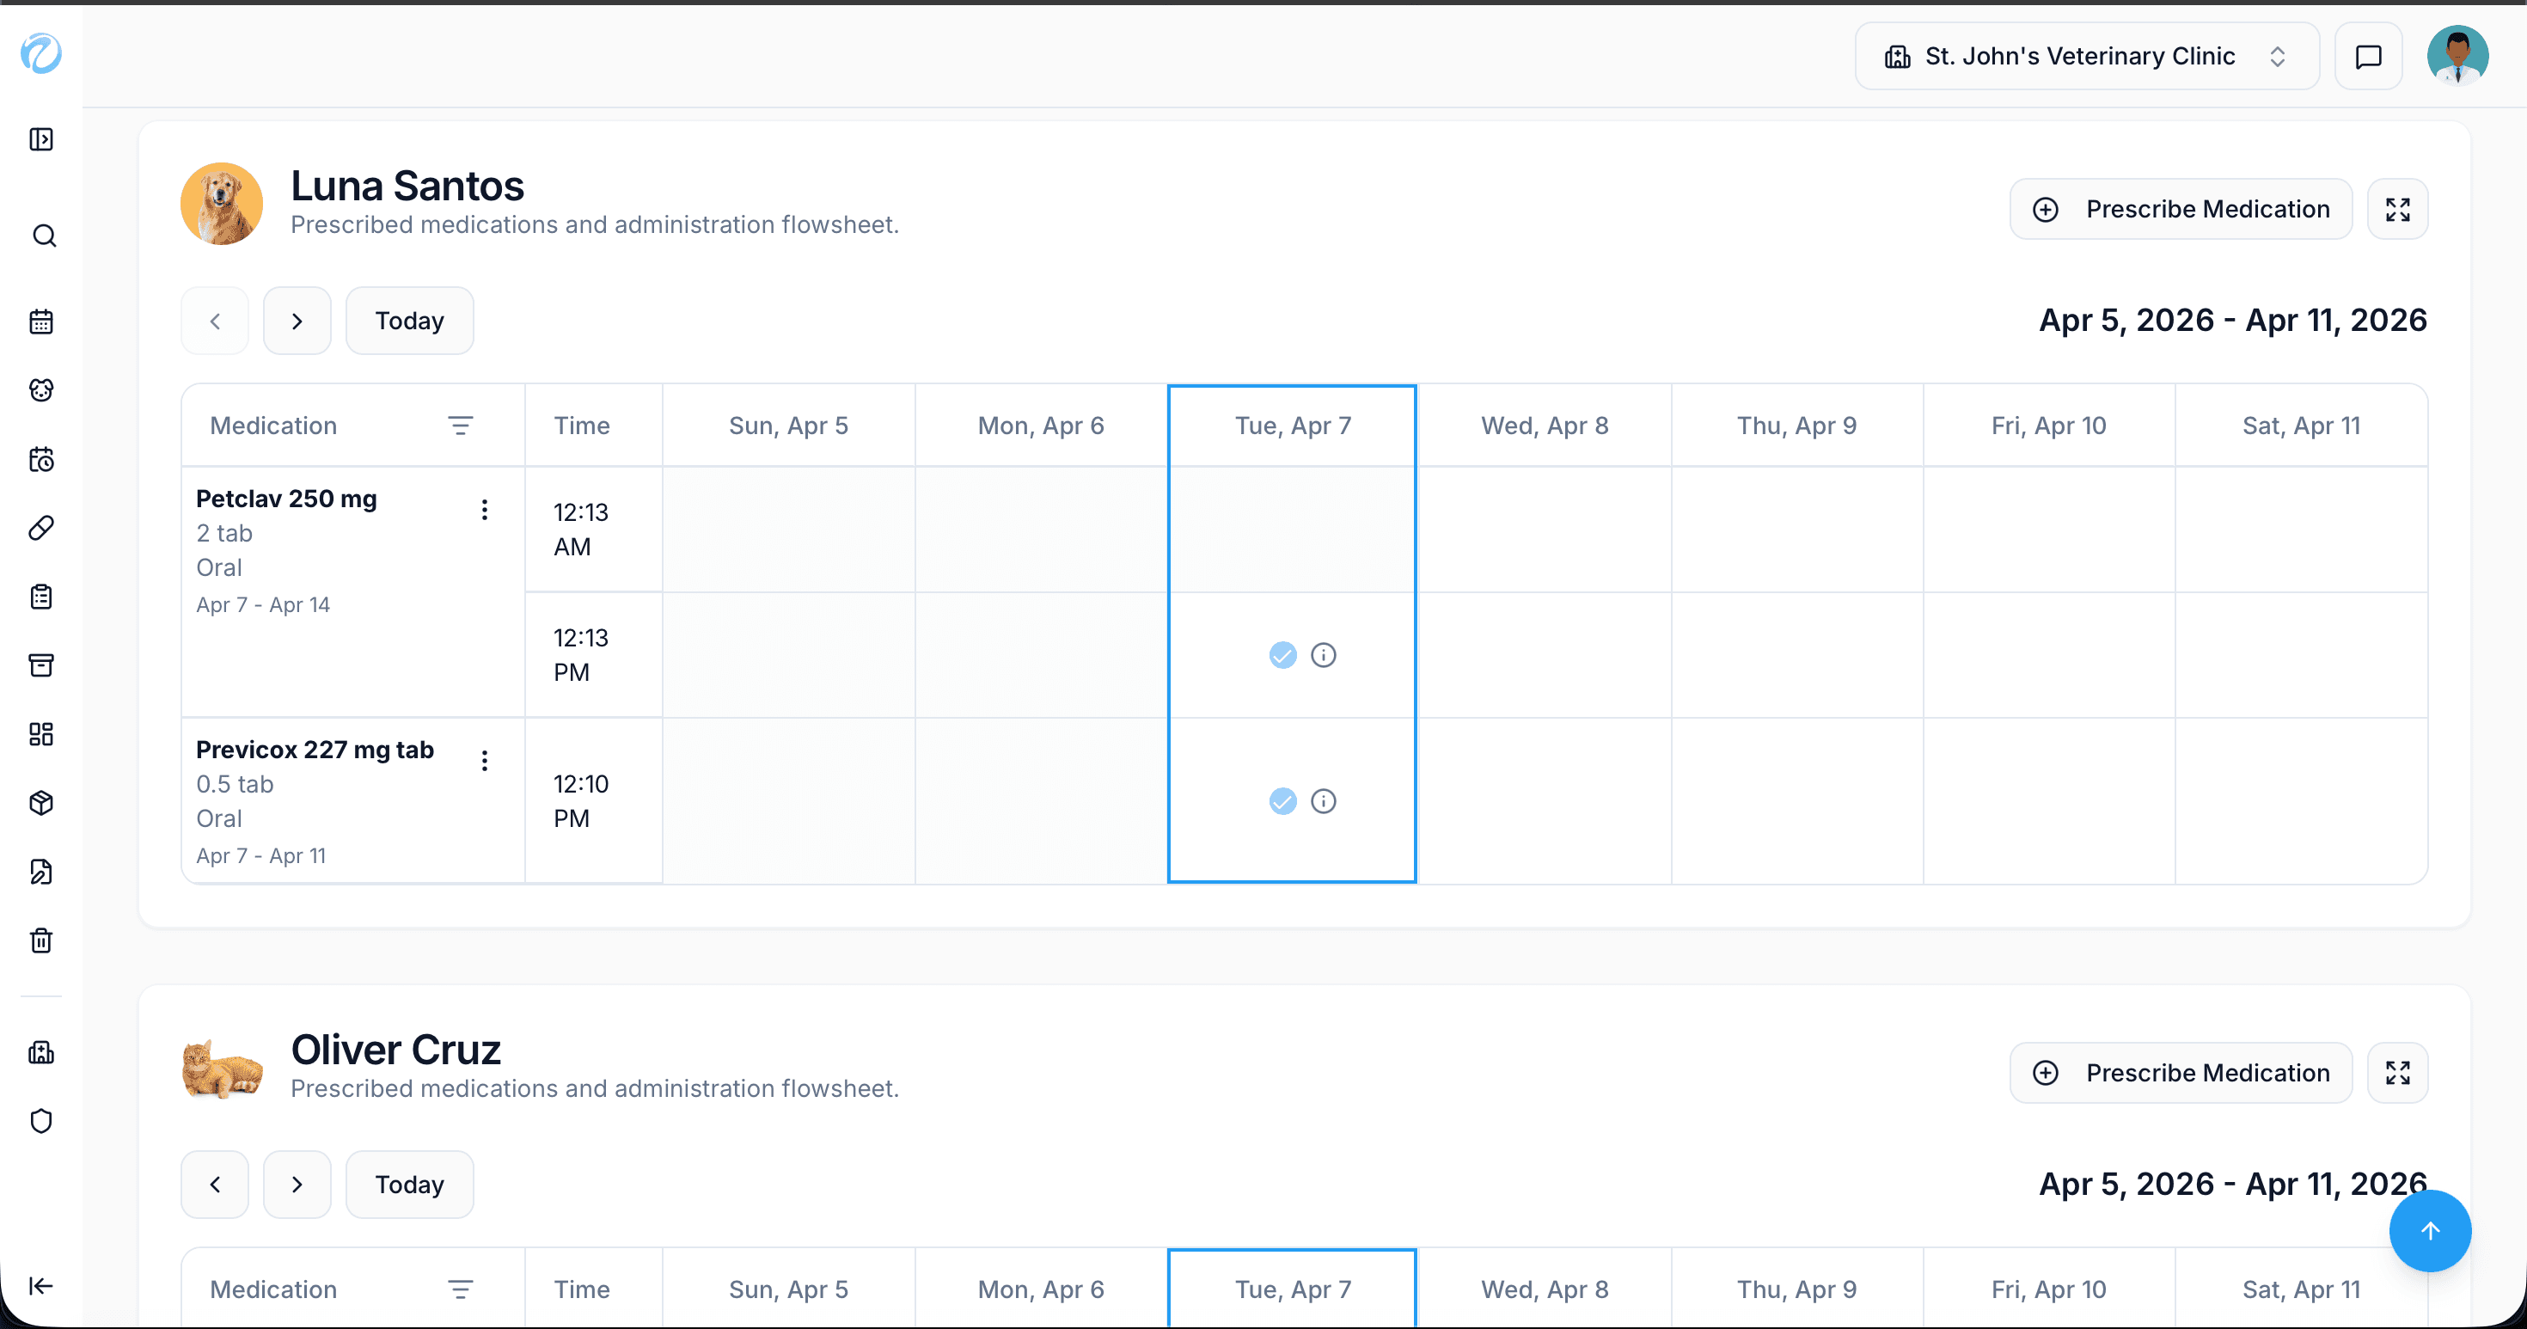
Task: View info for Previcox 12:10 PM dose
Action: tap(1324, 801)
